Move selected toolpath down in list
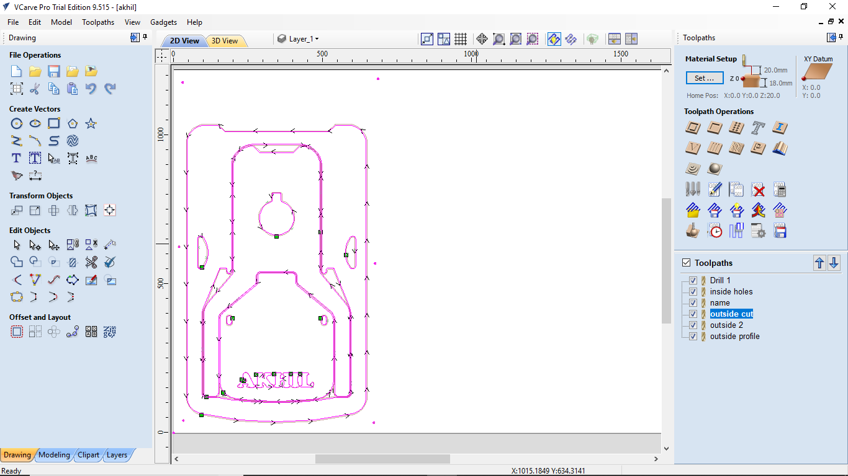The width and height of the screenshot is (848, 476). [x=834, y=263]
